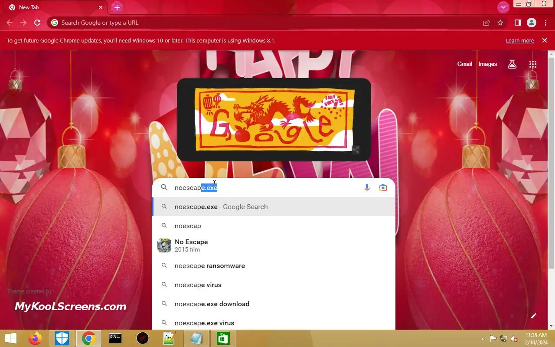This screenshot has width=555, height=347.
Task: Click the Google dragon doodle
Action: tap(274, 120)
